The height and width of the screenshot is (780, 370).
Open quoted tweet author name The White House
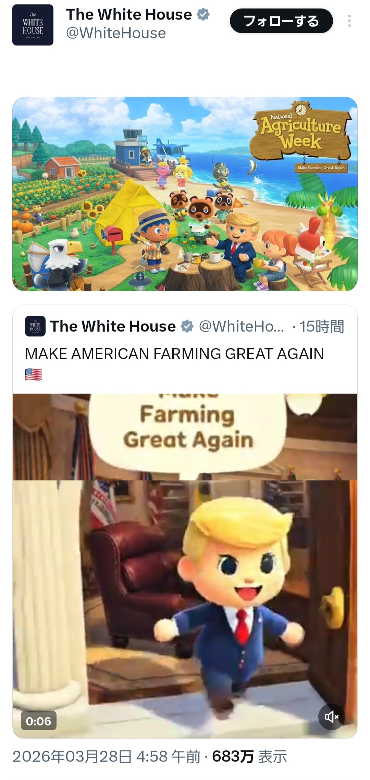tap(113, 326)
